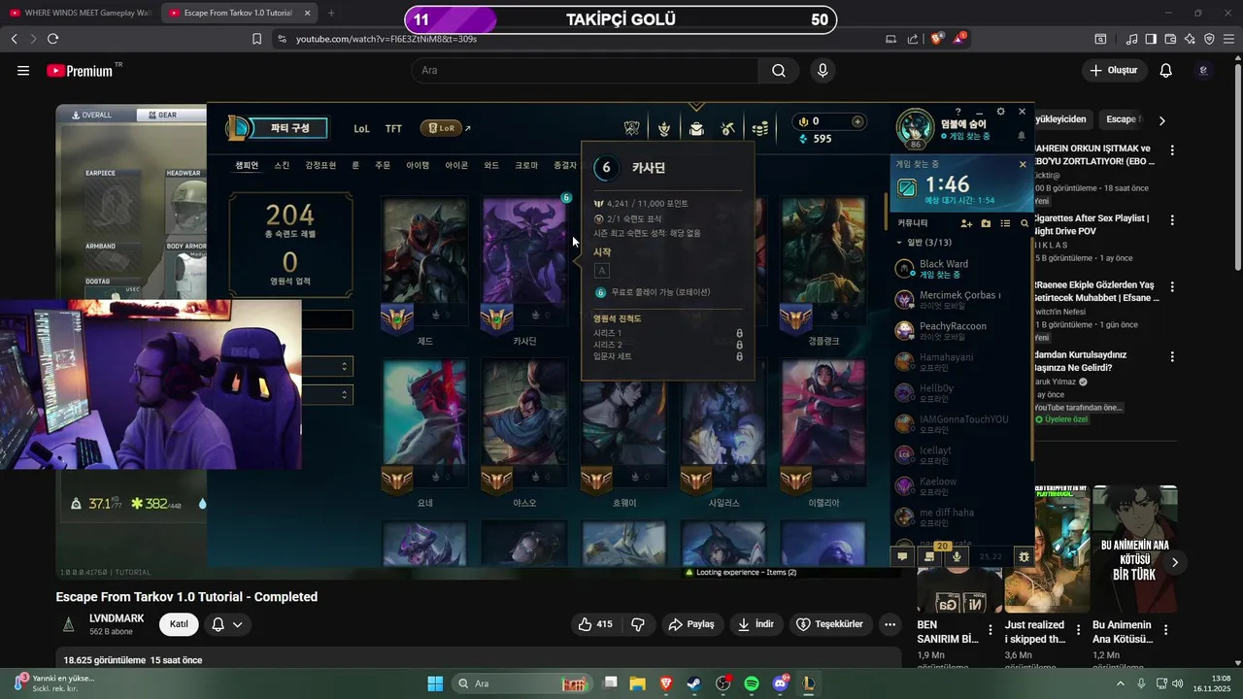This screenshot has width=1243, height=699.
Task: Add RP with the plus icon
Action: point(857,121)
